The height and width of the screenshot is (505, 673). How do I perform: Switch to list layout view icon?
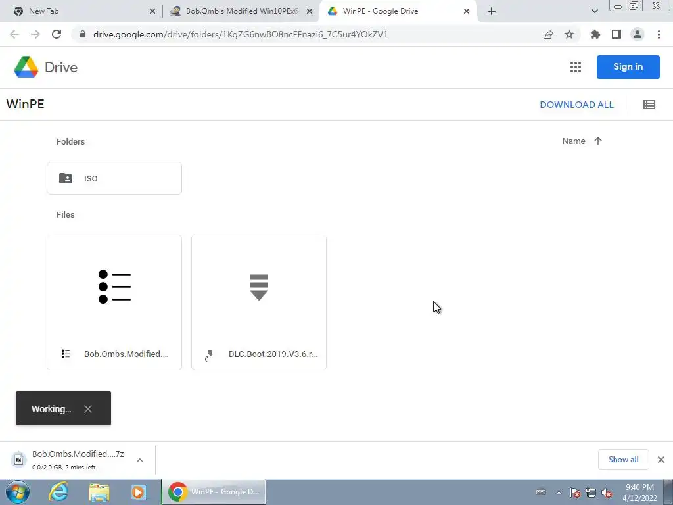coord(649,105)
